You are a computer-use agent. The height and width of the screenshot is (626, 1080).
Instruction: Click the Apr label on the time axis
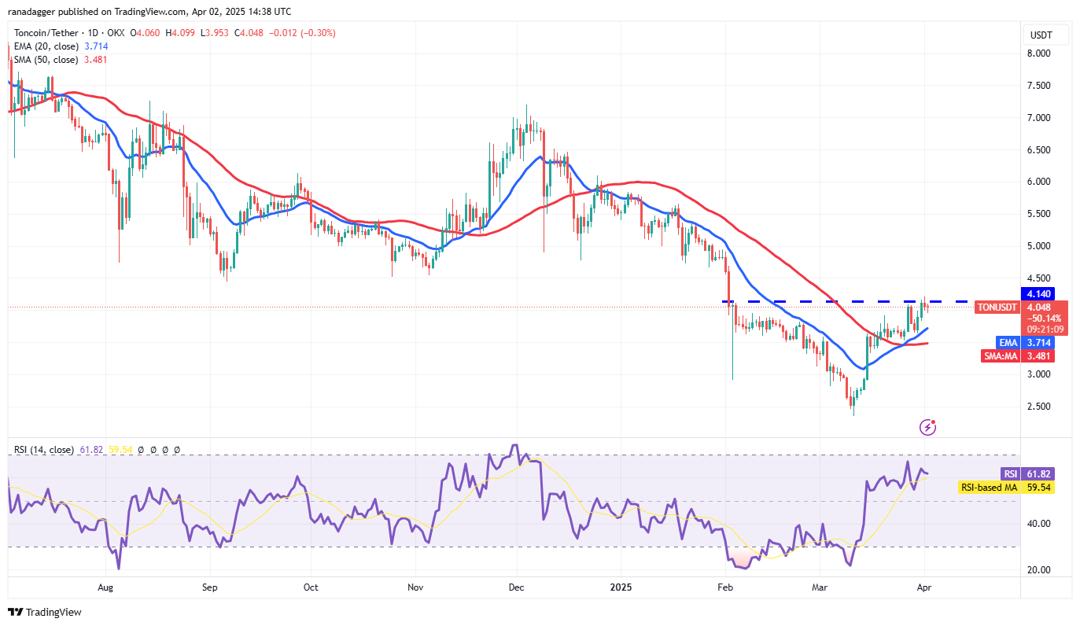[923, 587]
